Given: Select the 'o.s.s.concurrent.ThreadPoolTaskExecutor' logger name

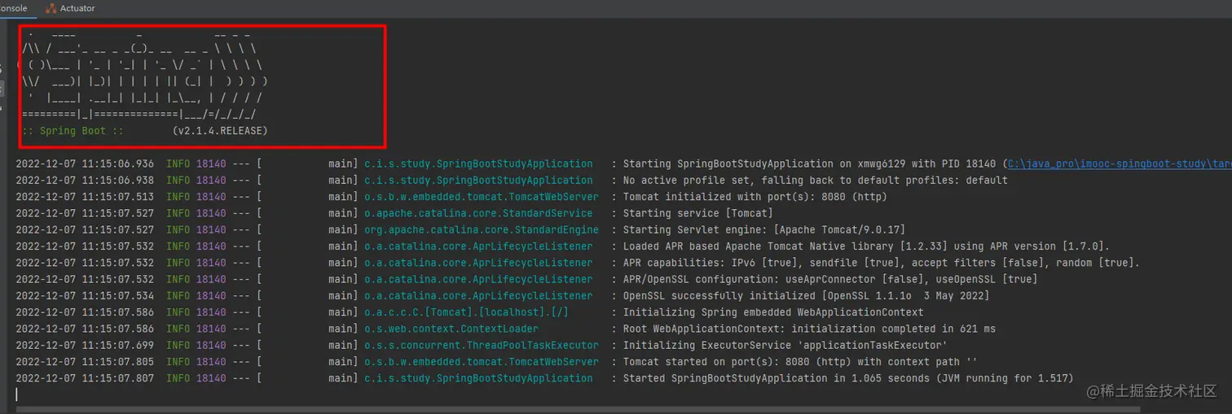Looking at the screenshot, I should click(x=482, y=346).
